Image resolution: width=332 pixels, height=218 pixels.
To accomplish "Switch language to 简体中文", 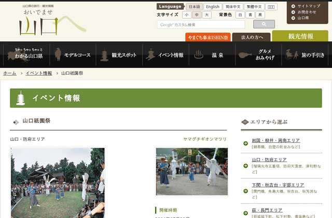I will point(233,7).
